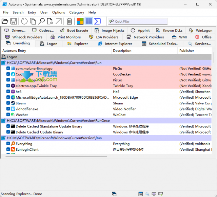Click the SunloginClient entry icon
This screenshot has width=217, height=197.
13,149
